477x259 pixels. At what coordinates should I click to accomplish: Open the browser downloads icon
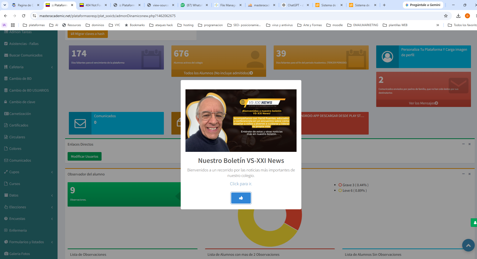point(458,16)
